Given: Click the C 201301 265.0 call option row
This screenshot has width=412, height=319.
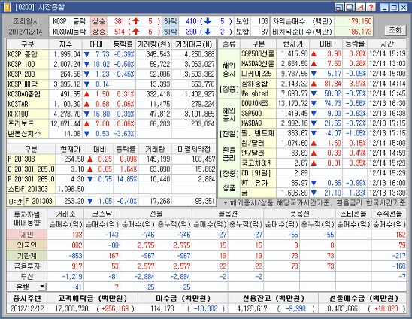Looking at the screenshot, I should (31, 169).
